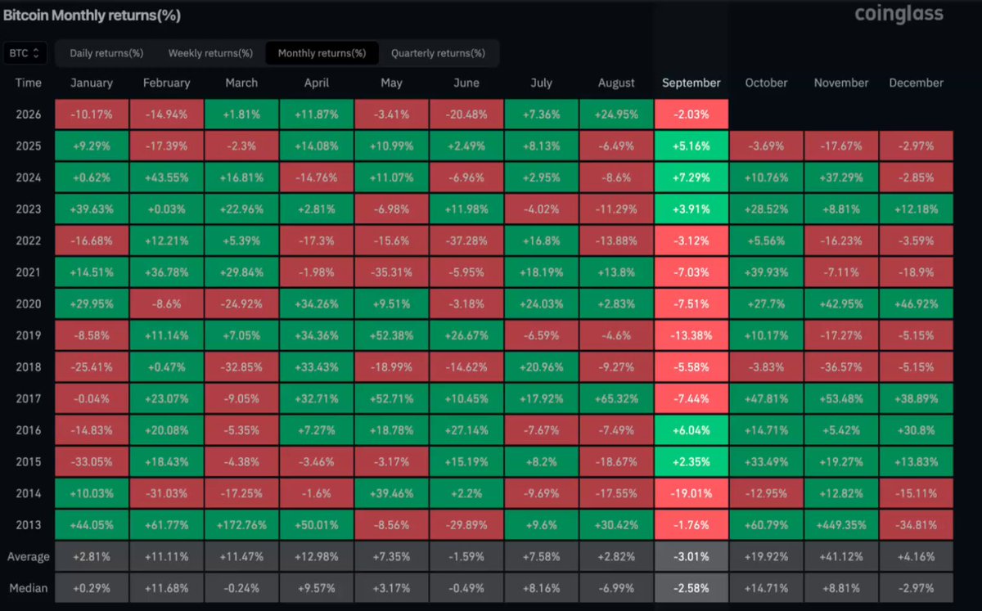Click the September 2019 -13.38% cell
Image resolution: width=982 pixels, height=611 pixels.
pos(691,336)
